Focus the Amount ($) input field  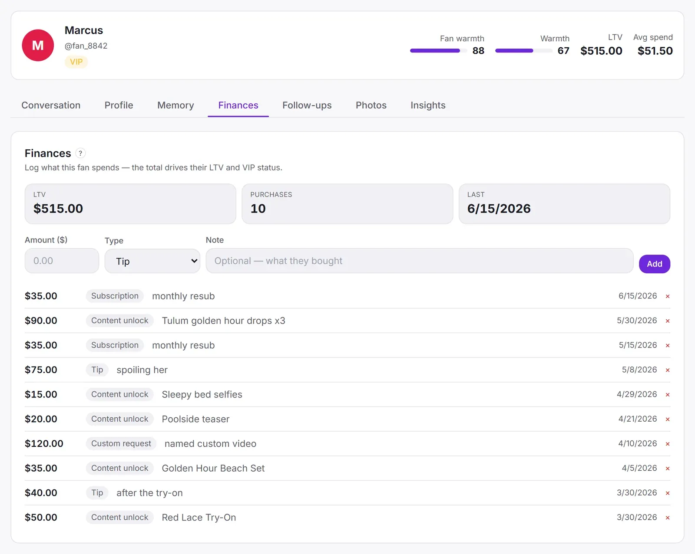point(62,261)
